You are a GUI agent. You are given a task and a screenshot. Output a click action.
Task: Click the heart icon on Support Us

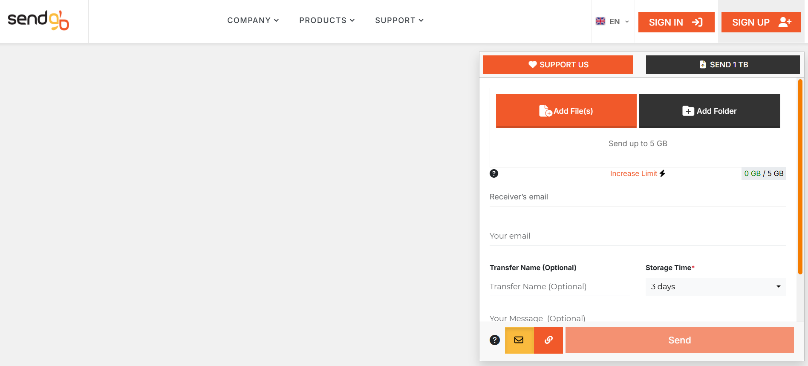tap(532, 64)
